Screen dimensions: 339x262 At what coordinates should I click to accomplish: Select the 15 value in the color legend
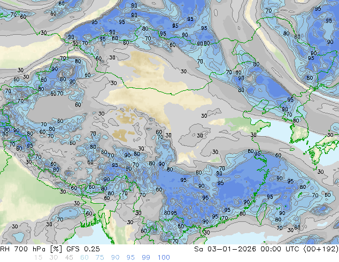(x=38, y=258)
